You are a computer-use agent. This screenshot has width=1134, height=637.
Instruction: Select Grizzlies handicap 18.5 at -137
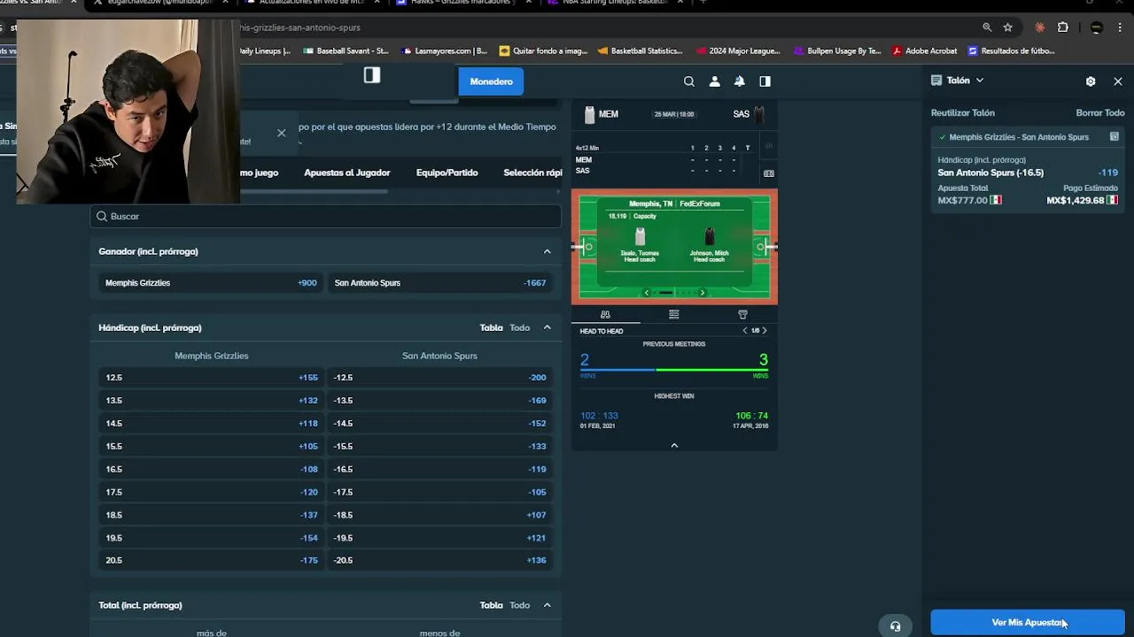tap(211, 515)
